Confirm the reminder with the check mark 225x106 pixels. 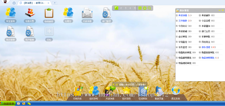coord(117,84)
